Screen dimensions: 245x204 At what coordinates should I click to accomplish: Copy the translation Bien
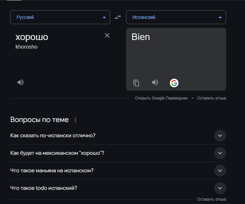(x=136, y=83)
